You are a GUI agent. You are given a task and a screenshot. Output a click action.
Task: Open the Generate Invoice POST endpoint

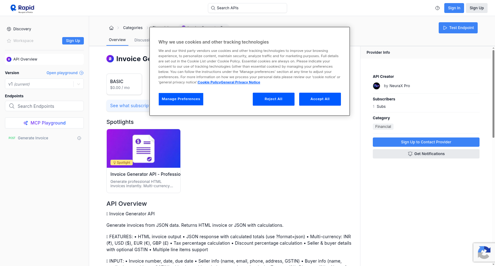44,138
